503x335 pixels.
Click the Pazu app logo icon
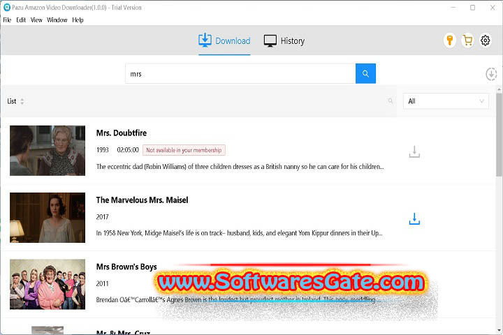pos(7,8)
